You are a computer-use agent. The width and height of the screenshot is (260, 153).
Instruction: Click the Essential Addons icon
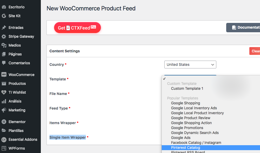coord(4,139)
